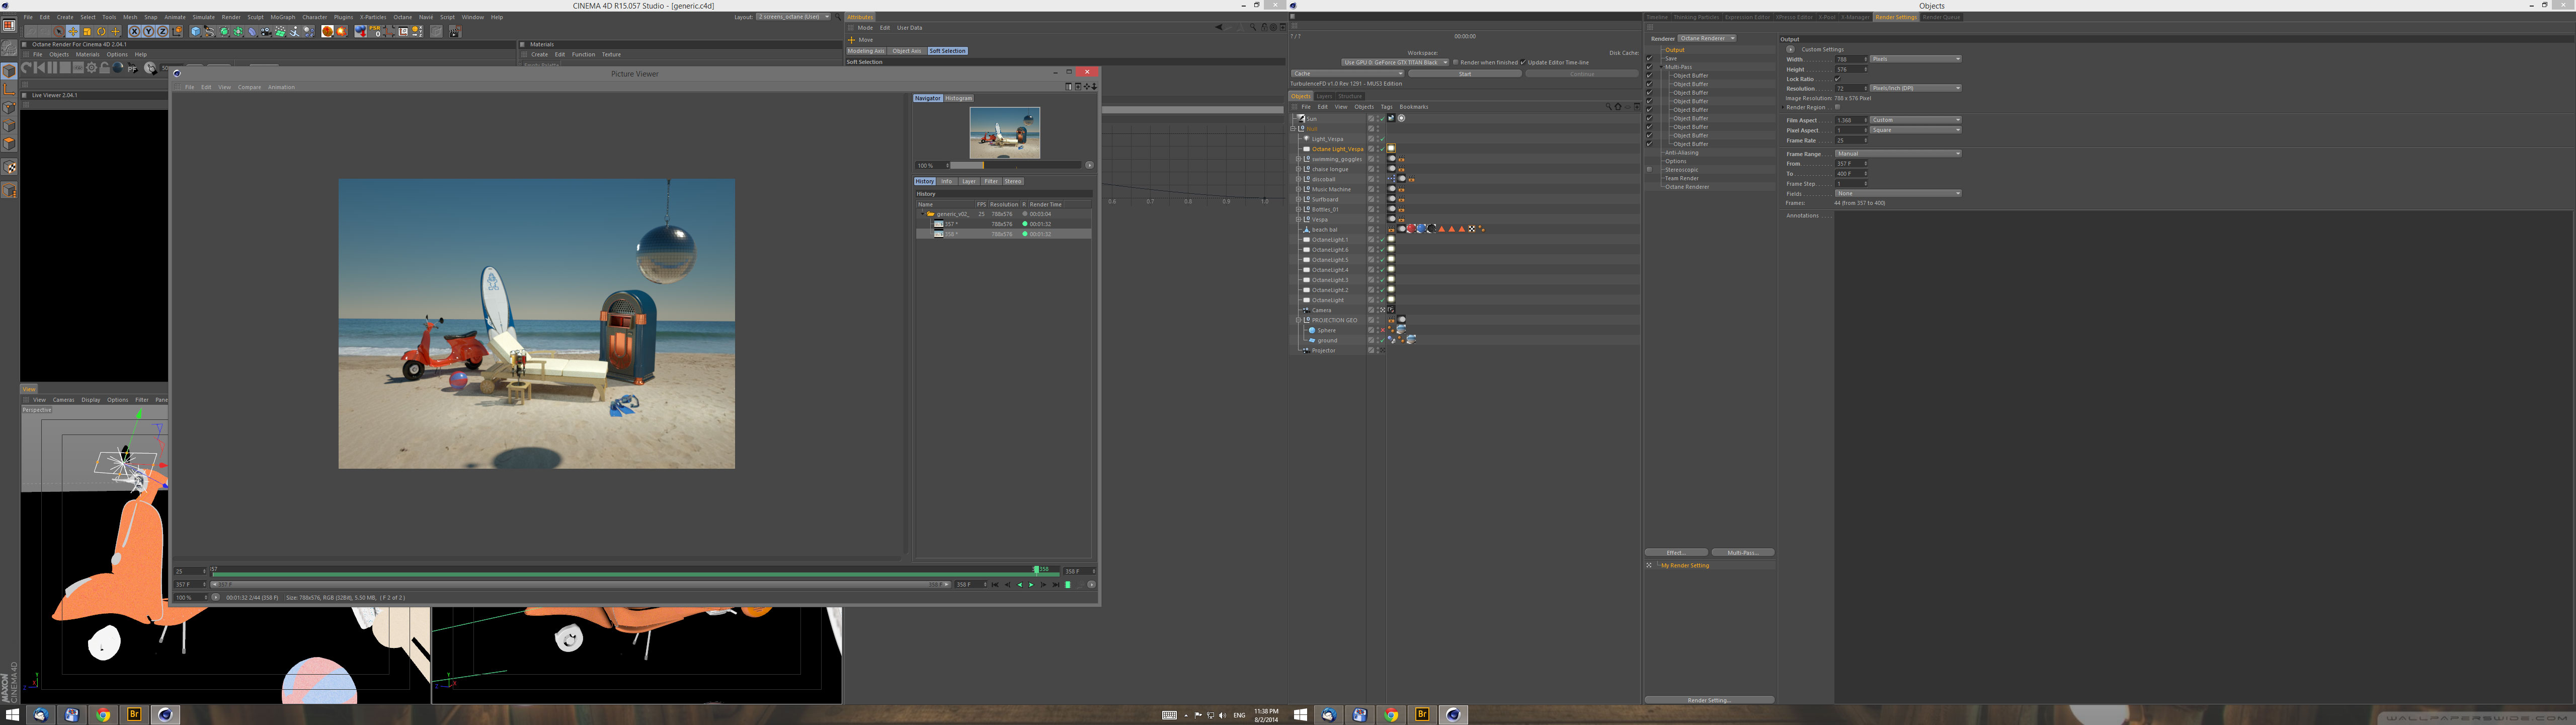Open the Renderer dropdown showing Octane Renderer
This screenshot has width=2576, height=725.
click(x=1706, y=38)
